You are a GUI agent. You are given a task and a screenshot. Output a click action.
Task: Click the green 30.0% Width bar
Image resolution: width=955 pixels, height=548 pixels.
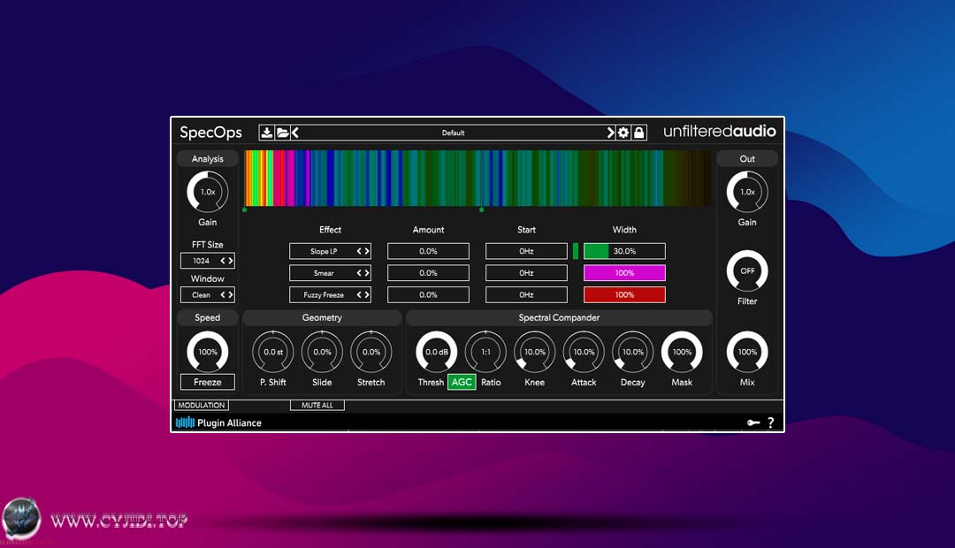click(x=624, y=251)
